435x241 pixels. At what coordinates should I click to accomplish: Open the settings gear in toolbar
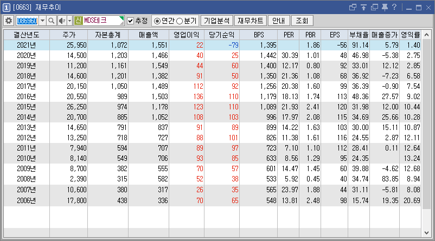(9, 21)
